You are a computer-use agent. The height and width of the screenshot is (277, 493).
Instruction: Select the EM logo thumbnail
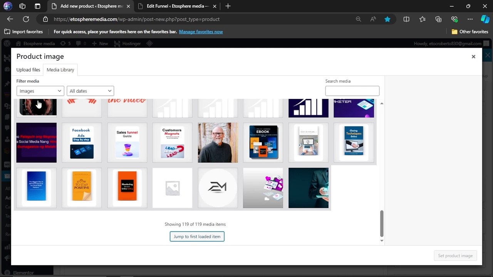click(218, 188)
